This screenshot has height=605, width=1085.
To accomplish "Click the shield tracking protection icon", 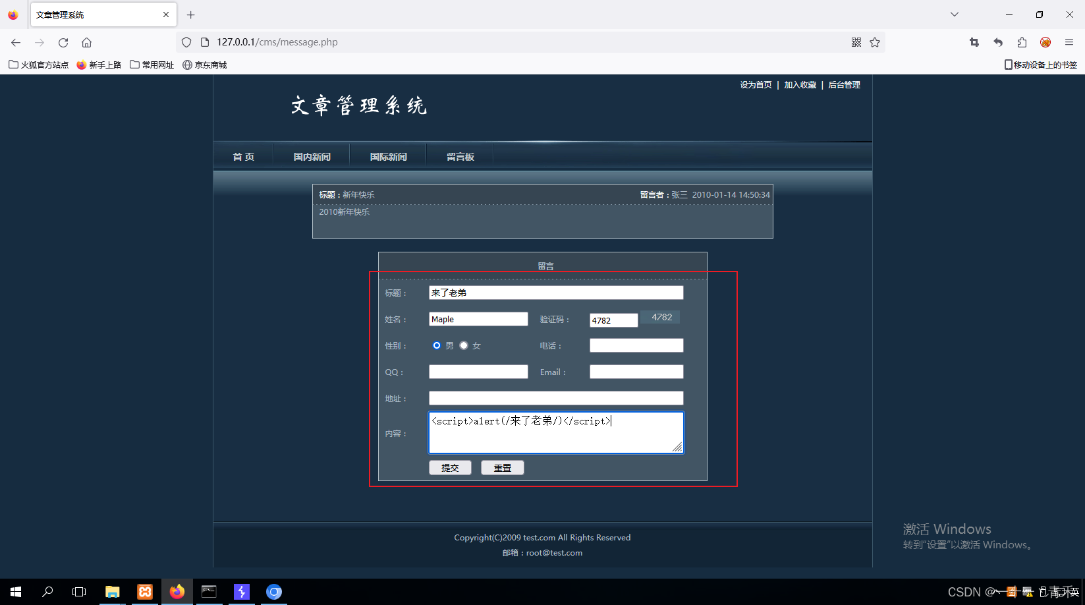I will pyautogui.click(x=186, y=42).
